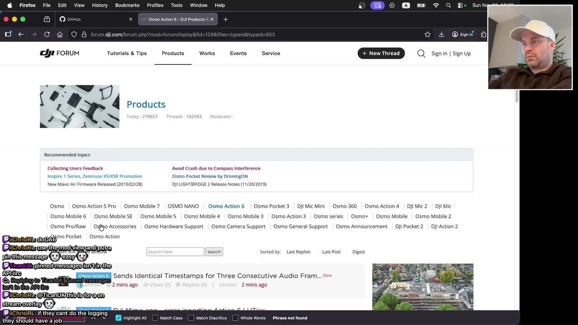This screenshot has height=325, width=578.
Task: Enable Whole Words in find bar
Action: point(235,318)
